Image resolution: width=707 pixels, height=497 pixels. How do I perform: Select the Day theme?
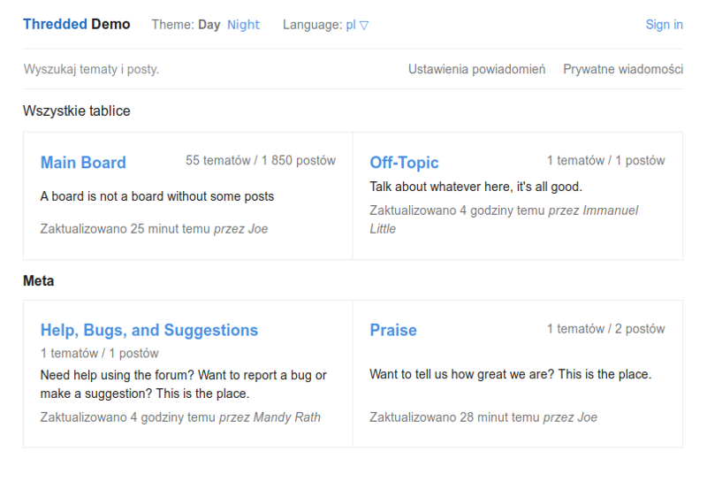209,25
